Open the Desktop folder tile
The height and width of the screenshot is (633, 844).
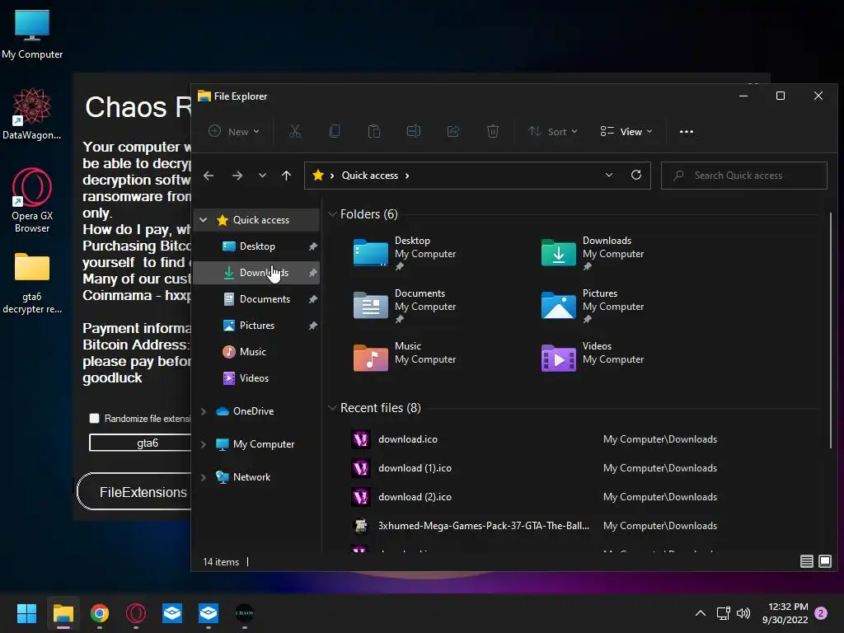point(405,252)
